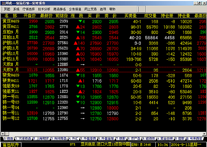
Task: Select the 棉一号04 contract row
Action: click(x=104, y=108)
